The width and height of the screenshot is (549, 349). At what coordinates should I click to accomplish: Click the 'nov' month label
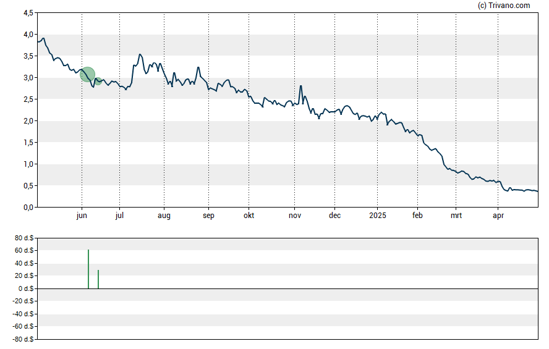(x=295, y=216)
